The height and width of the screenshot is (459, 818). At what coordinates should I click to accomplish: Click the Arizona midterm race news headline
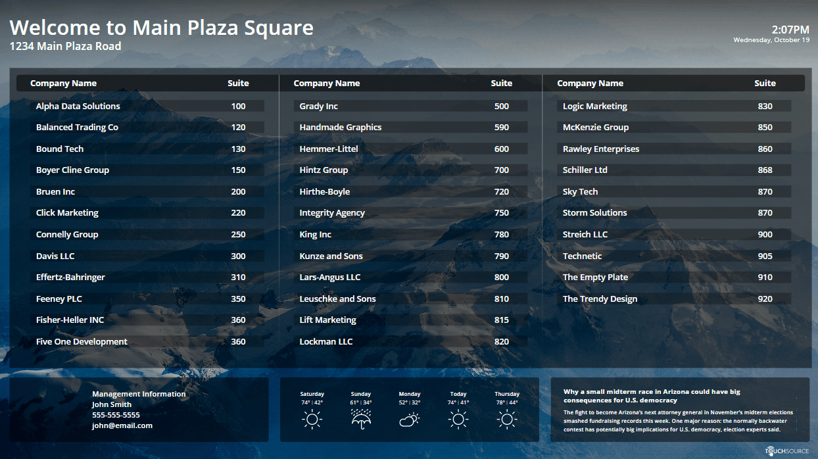(652, 395)
